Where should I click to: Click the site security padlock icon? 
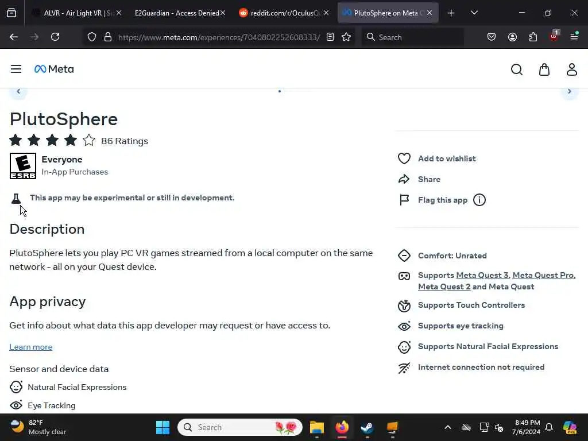tap(108, 37)
